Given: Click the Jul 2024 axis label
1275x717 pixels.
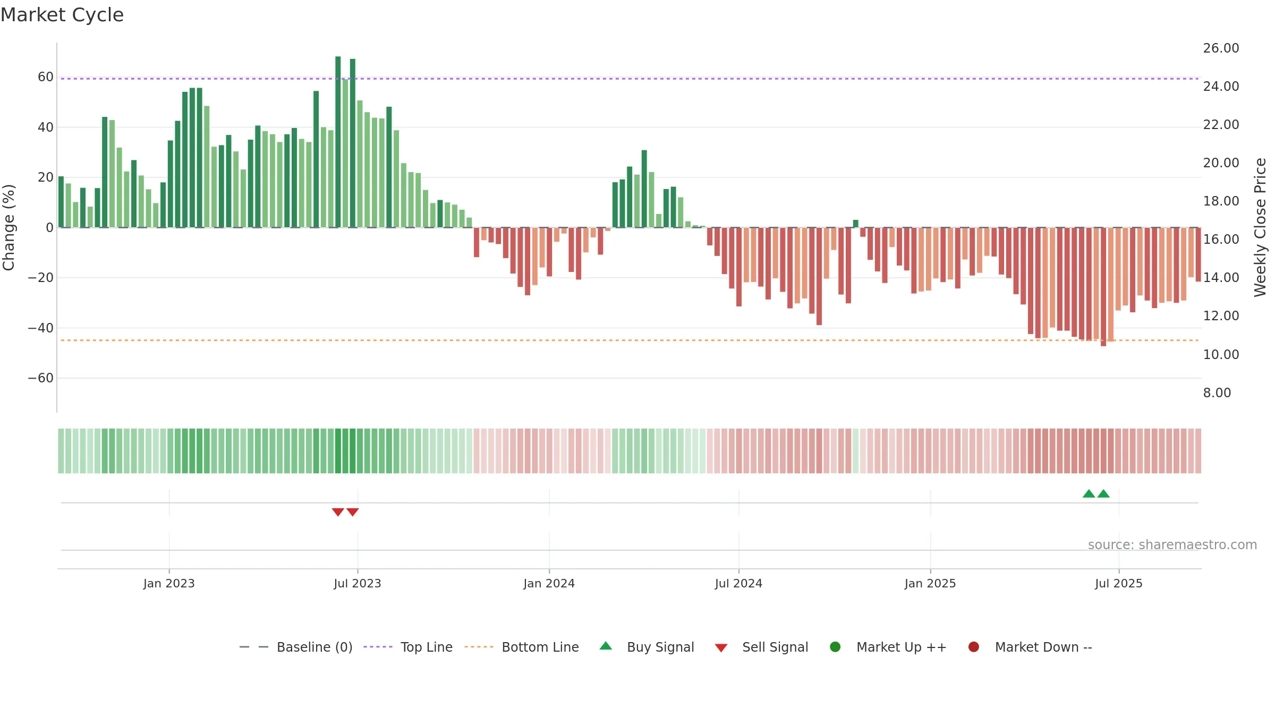Looking at the screenshot, I should point(738,583).
